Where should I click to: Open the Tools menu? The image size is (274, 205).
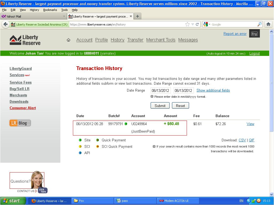[x=64, y=10]
